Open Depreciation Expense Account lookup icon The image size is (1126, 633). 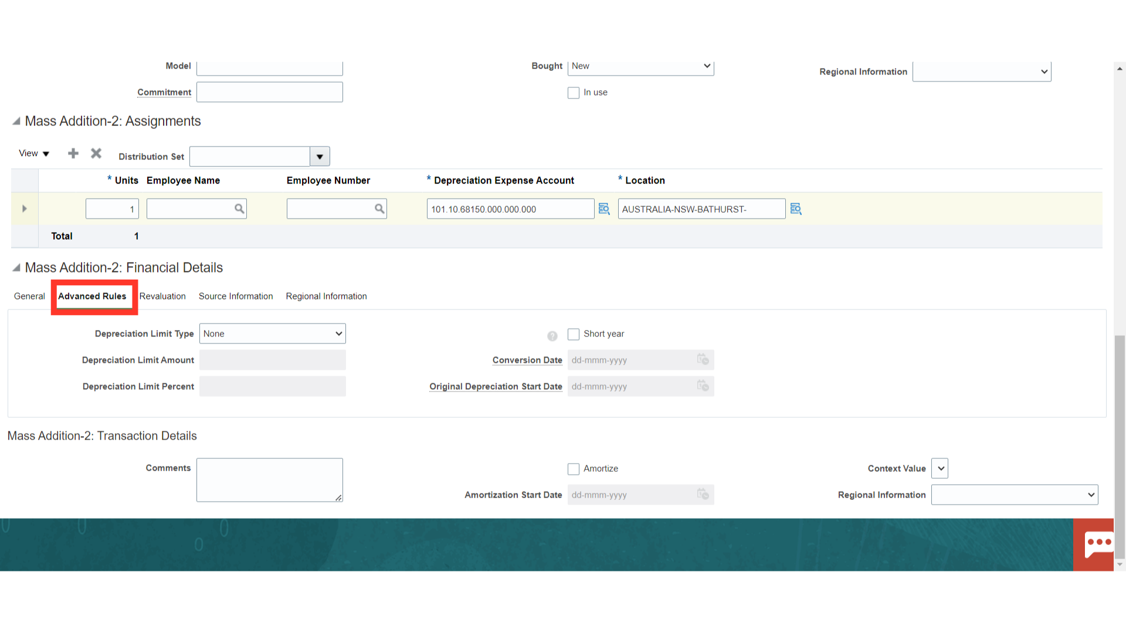click(x=604, y=209)
